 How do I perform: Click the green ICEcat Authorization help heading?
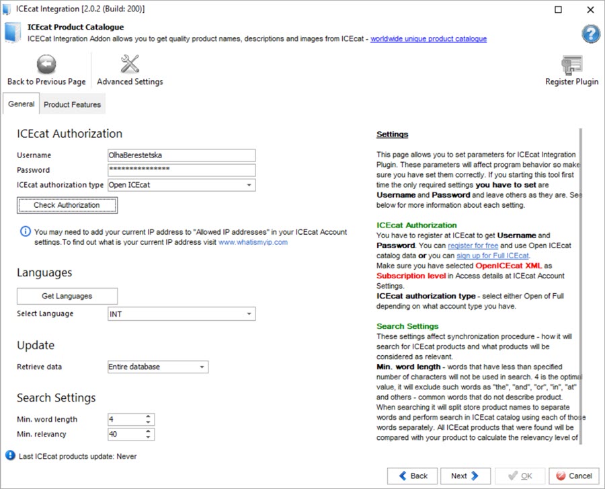(416, 225)
